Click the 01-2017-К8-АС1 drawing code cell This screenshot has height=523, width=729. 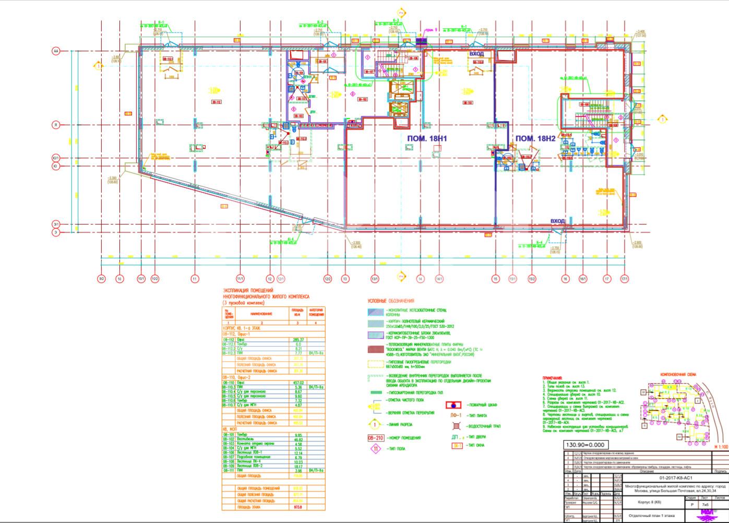[676, 477]
